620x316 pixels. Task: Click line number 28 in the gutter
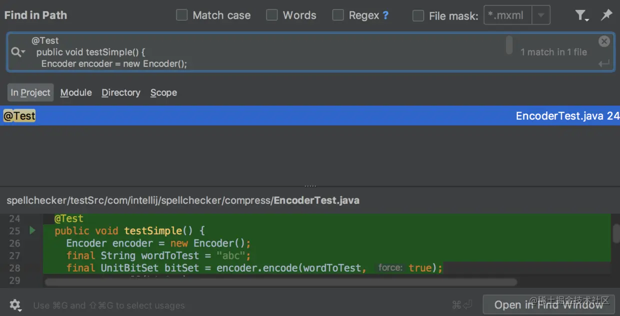(x=14, y=268)
